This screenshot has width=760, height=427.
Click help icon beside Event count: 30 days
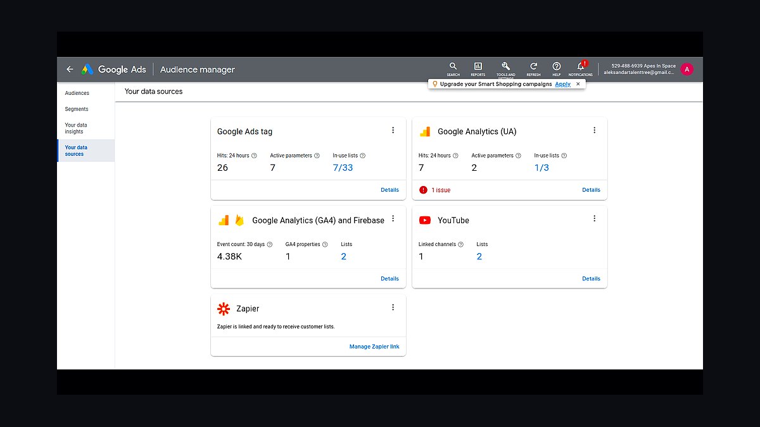(x=269, y=244)
